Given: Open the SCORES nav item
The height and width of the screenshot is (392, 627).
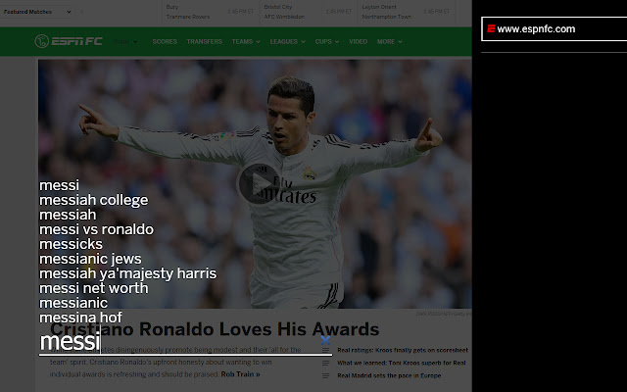Looking at the screenshot, I should pyautogui.click(x=165, y=41).
